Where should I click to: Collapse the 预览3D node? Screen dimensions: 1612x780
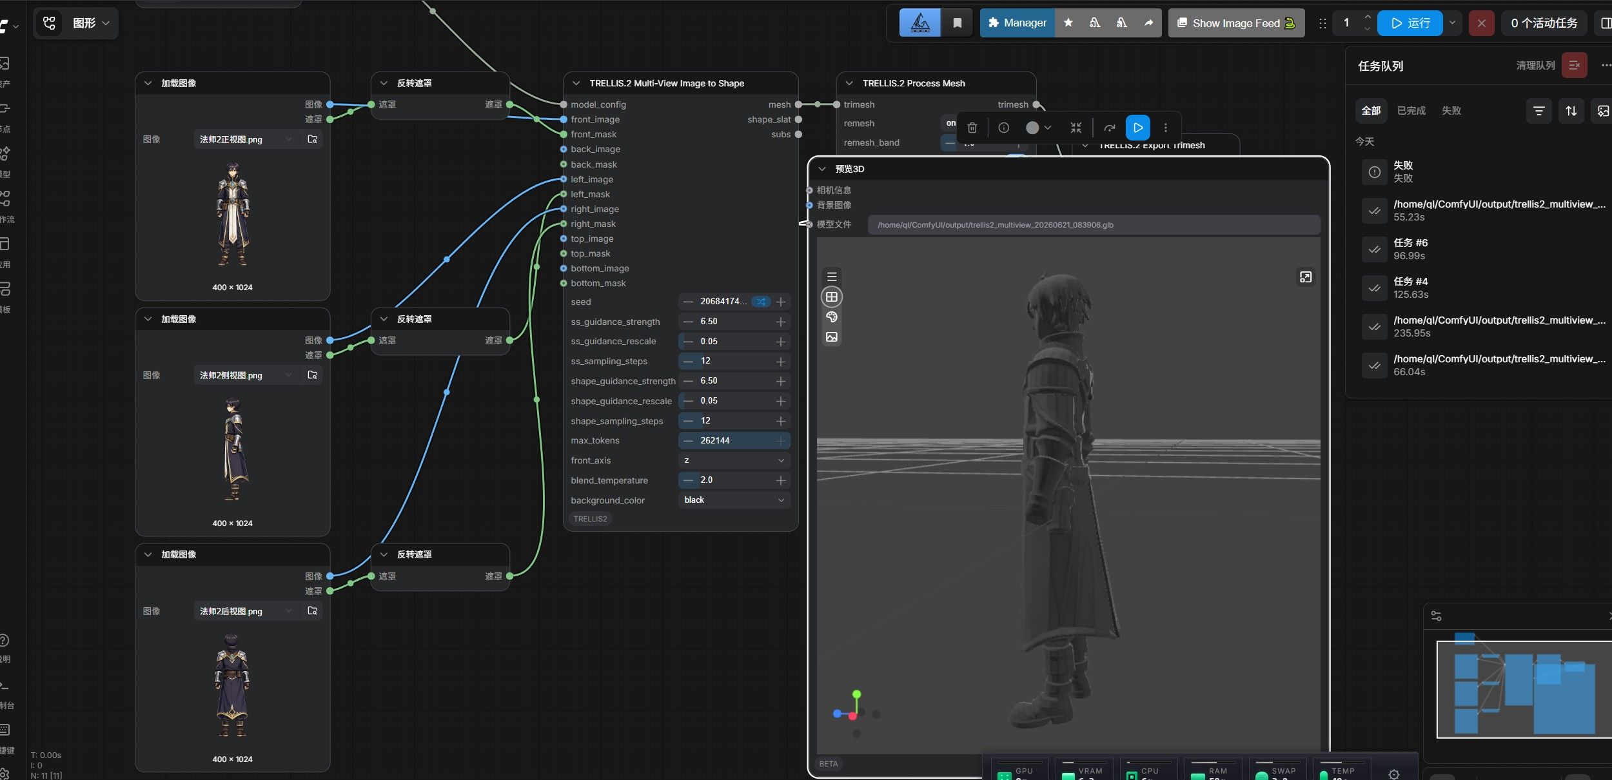click(x=822, y=169)
